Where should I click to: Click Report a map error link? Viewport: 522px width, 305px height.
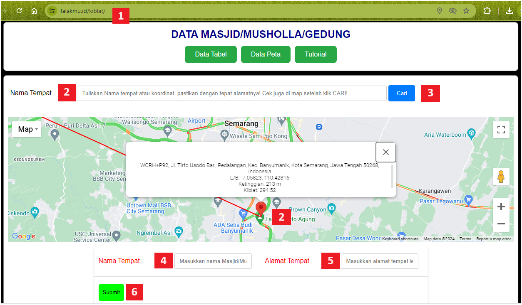(494, 239)
